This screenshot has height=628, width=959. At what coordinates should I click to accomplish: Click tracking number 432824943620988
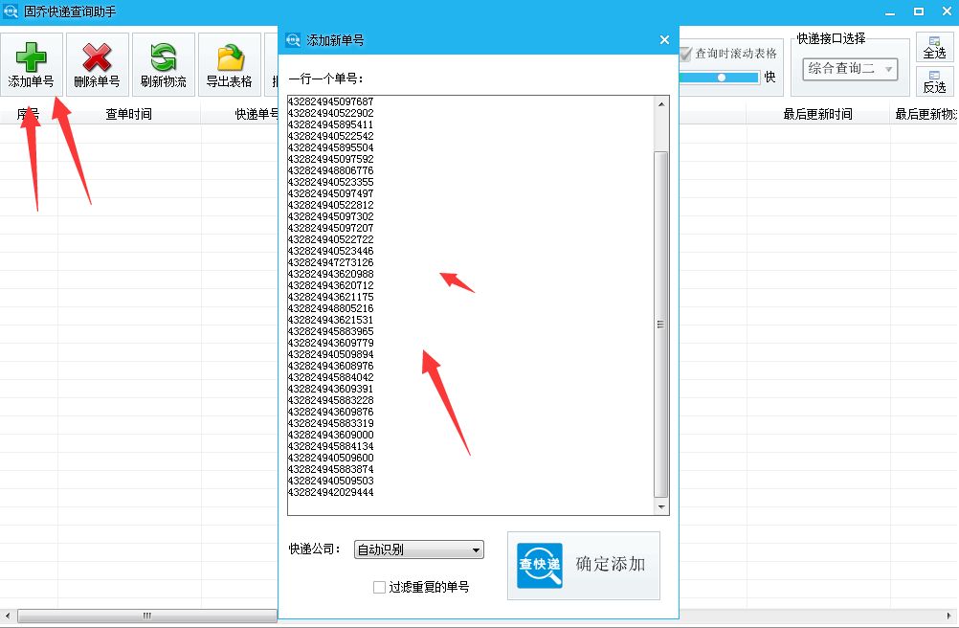331,274
